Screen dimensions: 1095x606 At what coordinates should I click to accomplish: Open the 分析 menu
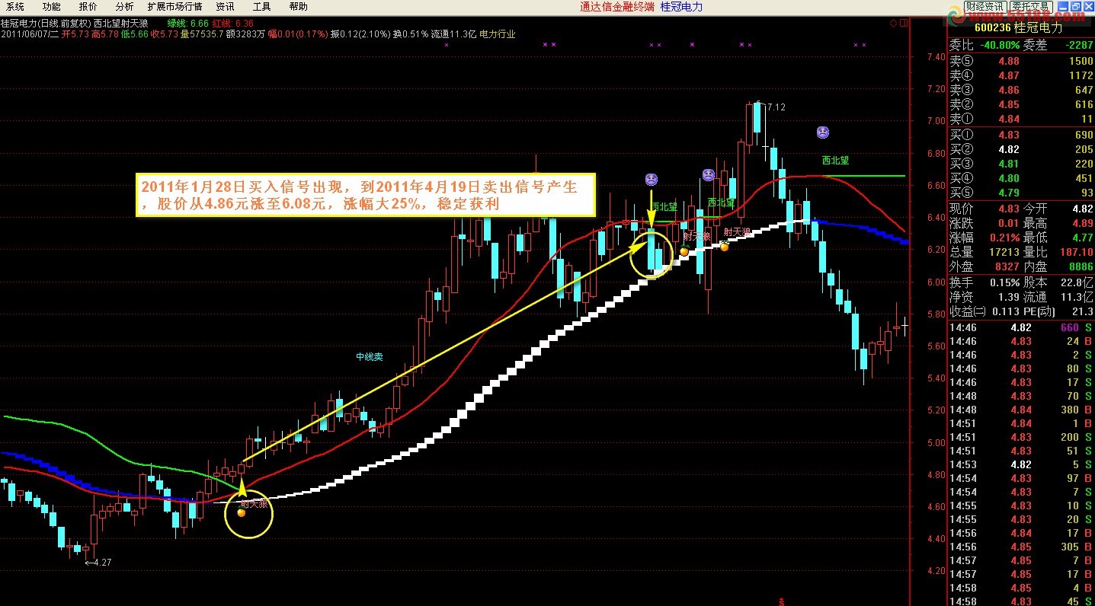124,7
